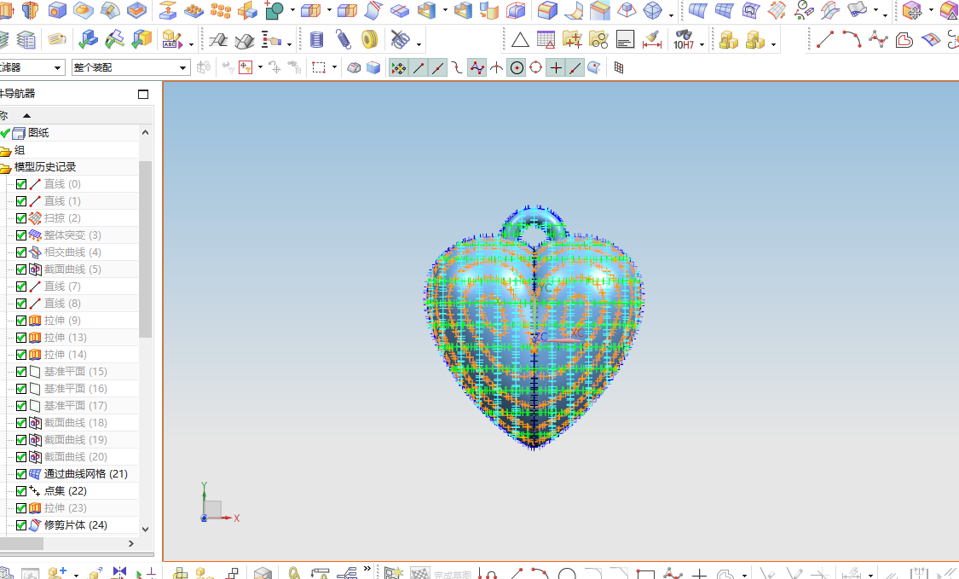Select the Face Blend tool
Viewport: 959px width, 579px height.
(574, 9)
